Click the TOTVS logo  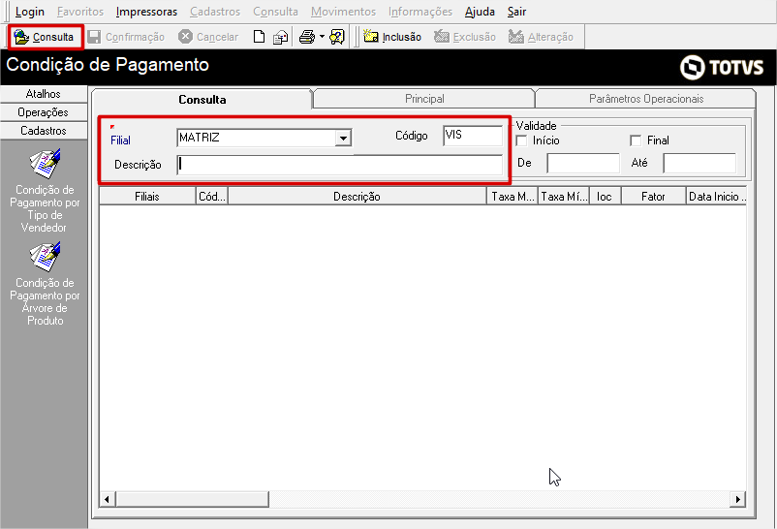pyautogui.click(x=722, y=67)
